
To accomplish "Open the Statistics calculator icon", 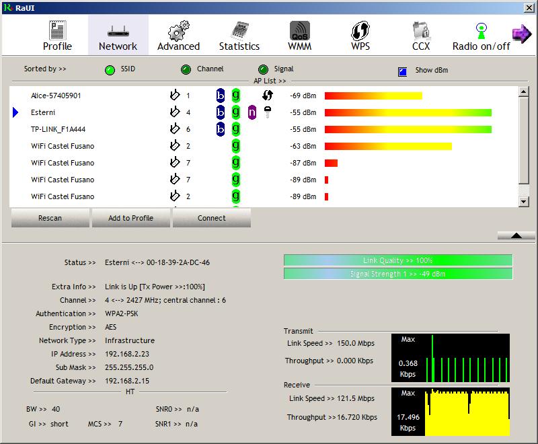I will [239, 32].
